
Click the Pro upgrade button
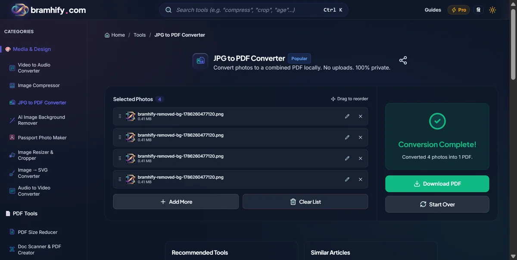click(x=458, y=10)
